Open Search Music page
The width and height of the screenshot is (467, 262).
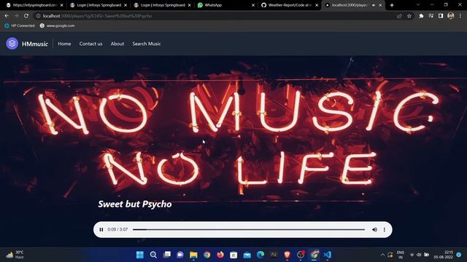[x=147, y=44]
